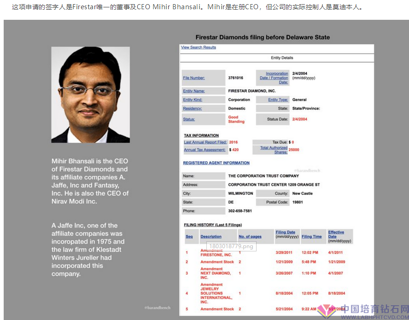Screen dimensions: 409x320
Task: Open Last Annual Report Filed link
Action: coord(205,142)
